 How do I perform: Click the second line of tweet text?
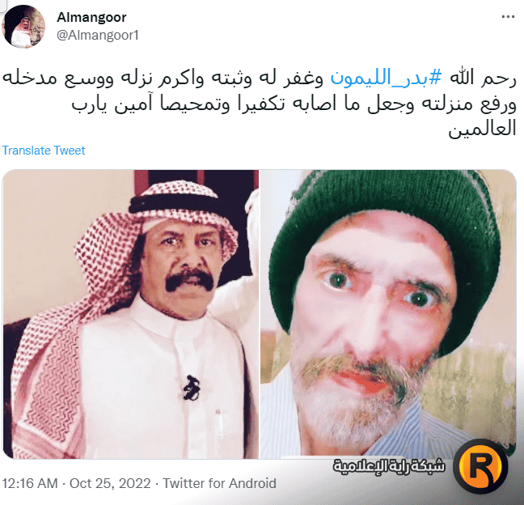(x=294, y=104)
